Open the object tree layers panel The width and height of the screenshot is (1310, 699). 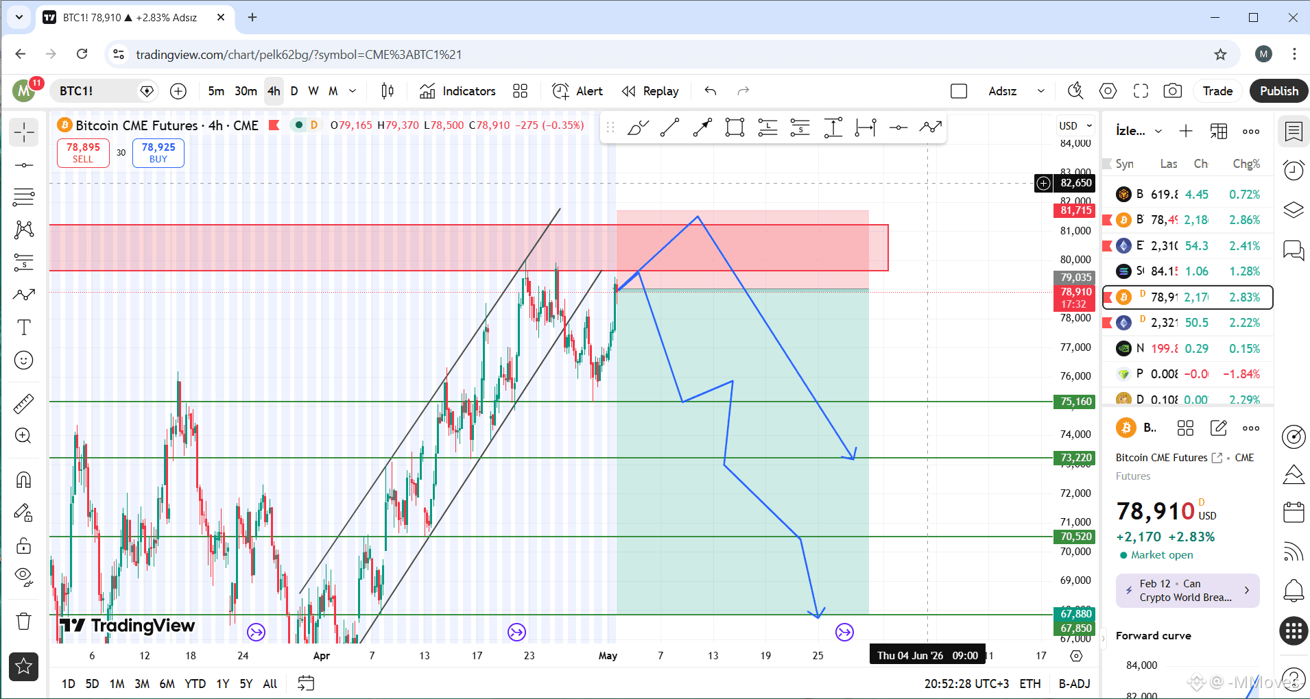click(1294, 210)
